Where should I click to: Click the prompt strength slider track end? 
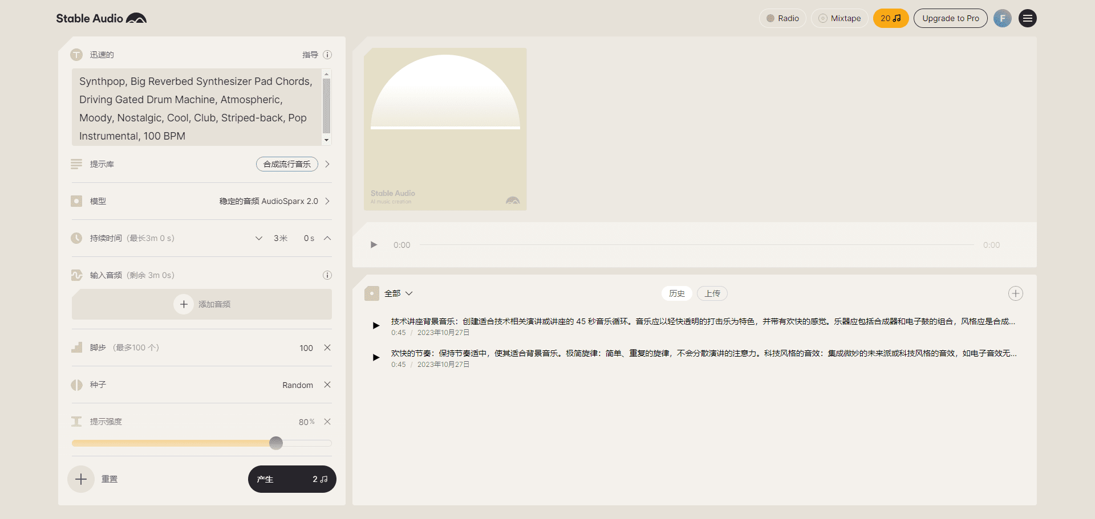click(x=328, y=443)
